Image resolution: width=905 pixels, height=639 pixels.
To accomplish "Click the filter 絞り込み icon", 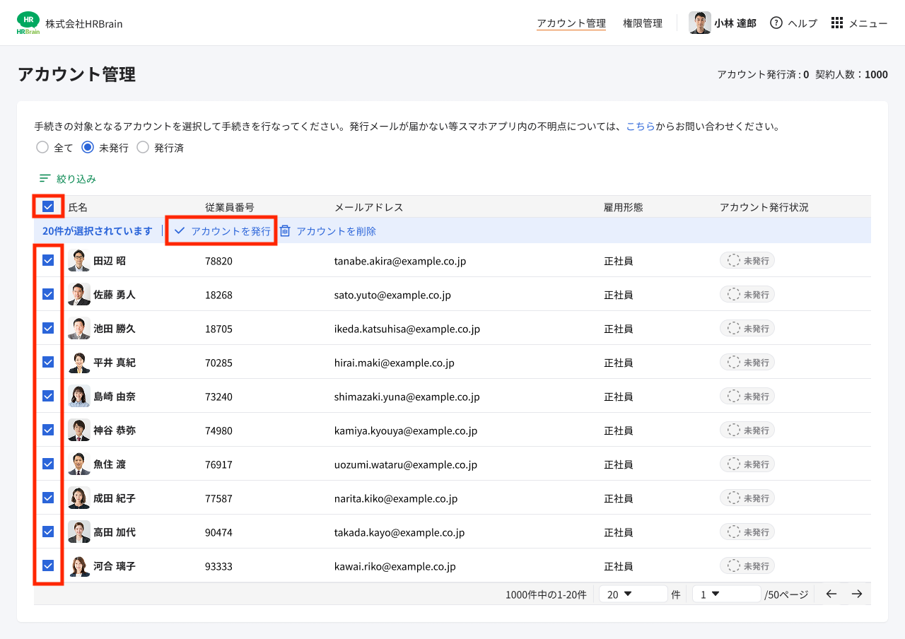I will click(45, 179).
